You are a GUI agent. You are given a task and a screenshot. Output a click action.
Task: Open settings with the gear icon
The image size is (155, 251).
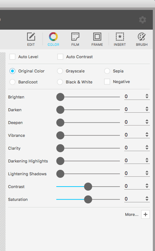[143, 20]
